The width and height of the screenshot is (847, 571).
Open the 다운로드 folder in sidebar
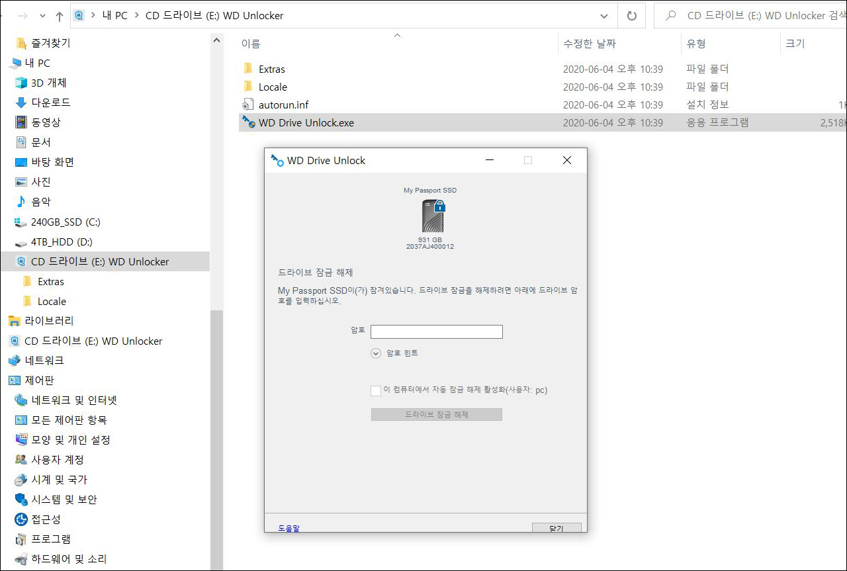click(x=50, y=103)
